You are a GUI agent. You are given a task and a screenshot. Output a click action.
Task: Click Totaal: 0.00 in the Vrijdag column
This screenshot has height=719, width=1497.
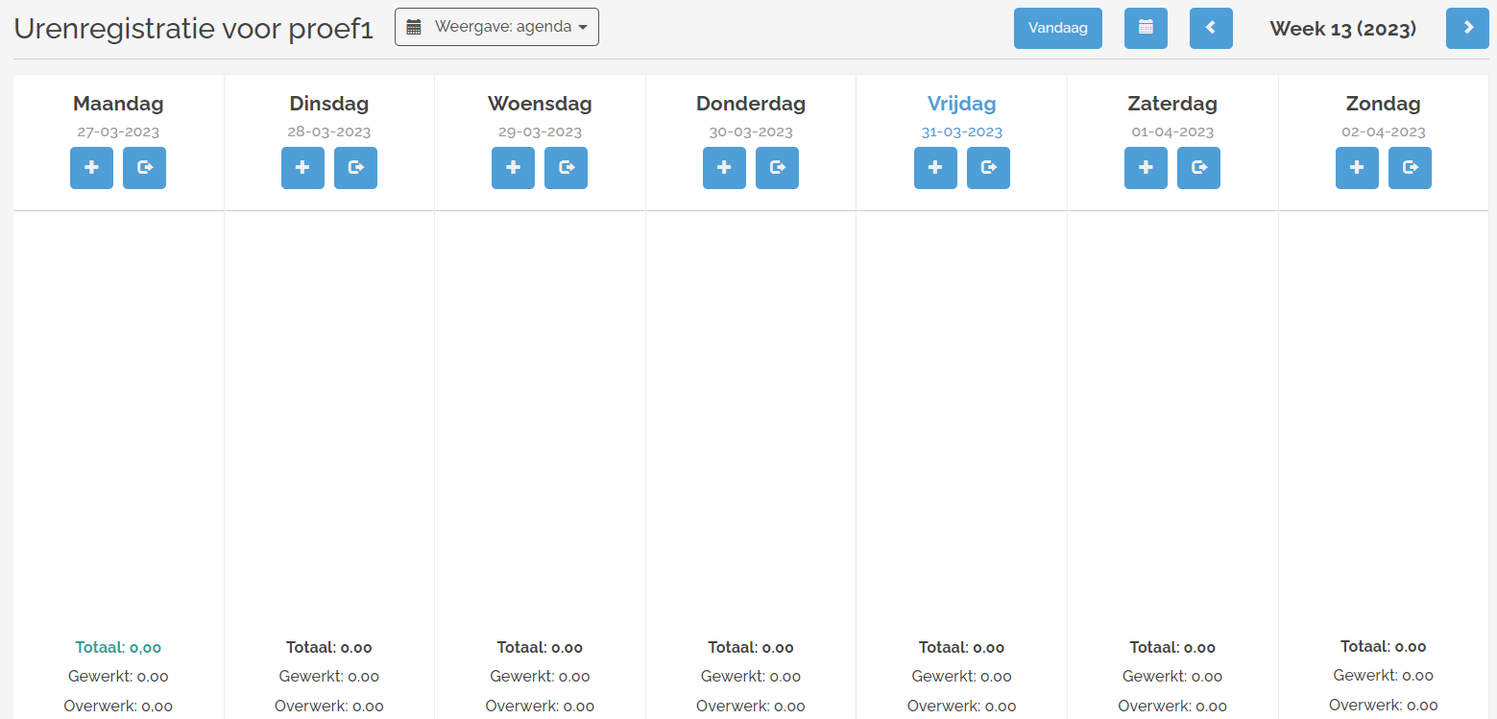pyautogui.click(x=961, y=647)
